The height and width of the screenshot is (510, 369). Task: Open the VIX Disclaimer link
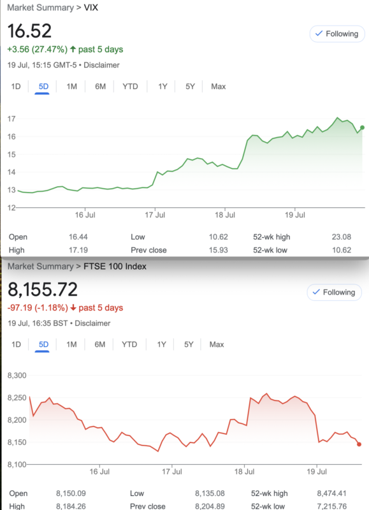coord(101,65)
